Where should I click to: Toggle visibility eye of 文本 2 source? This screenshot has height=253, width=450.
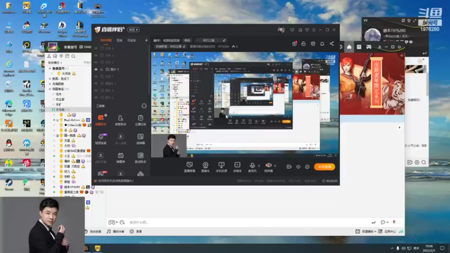click(x=96, y=62)
